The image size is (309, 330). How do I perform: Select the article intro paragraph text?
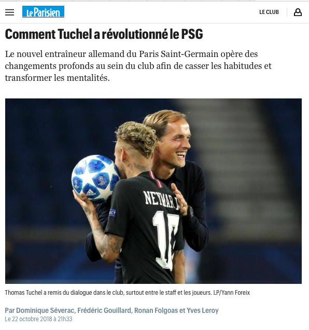click(138, 66)
